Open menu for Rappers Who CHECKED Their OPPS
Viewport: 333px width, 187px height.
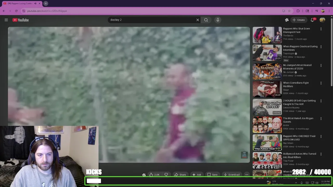[321, 136]
